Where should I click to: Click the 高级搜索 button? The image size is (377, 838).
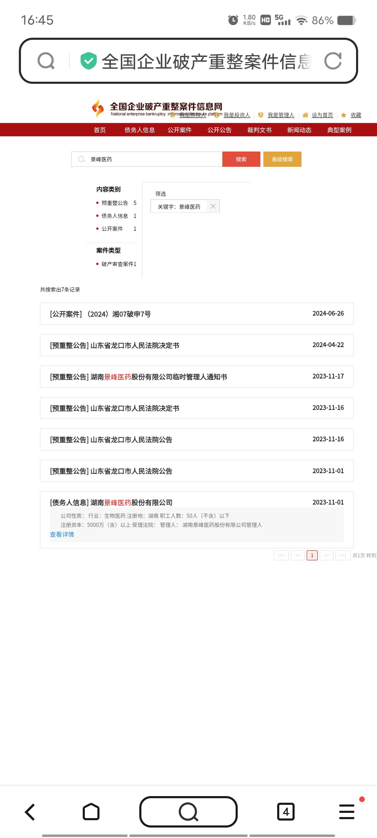pyautogui.click(x=282, y=159)
